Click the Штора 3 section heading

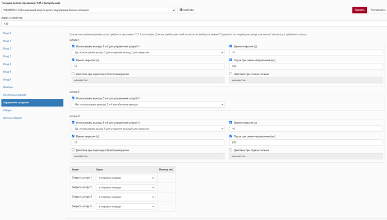[75, 116]
